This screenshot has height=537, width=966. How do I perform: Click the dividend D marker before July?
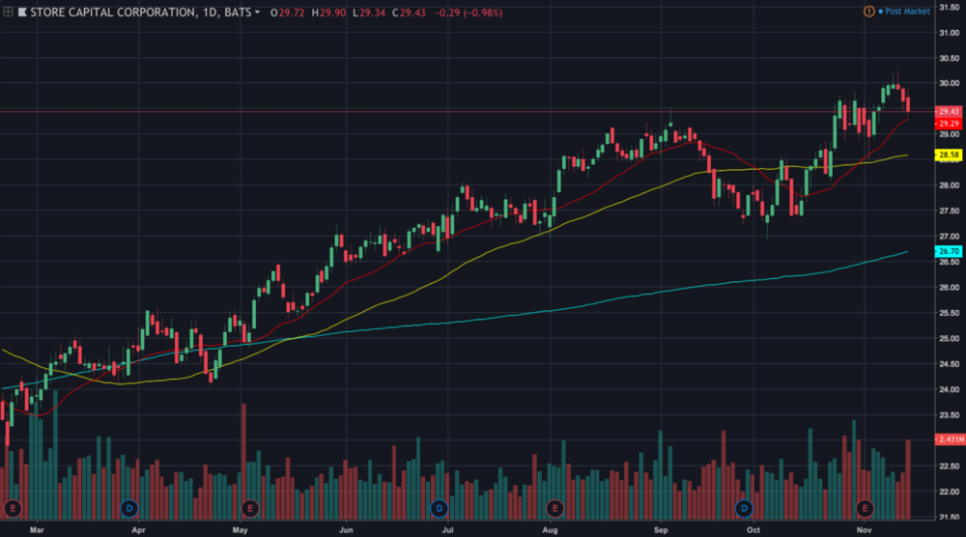[439, 507]
